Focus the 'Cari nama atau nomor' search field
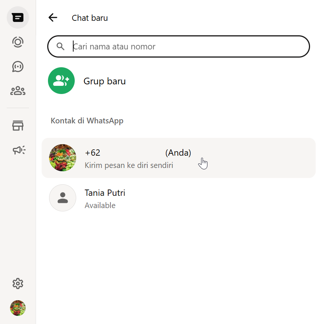The width and height of the screenshot is (316, 324). pyautogui.click(x=186, y=46)
